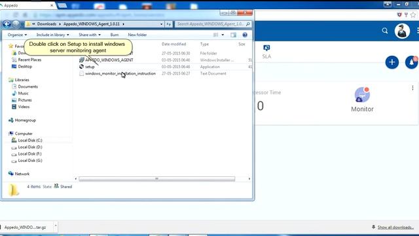Click the Explorer search field
The image size is (419, 236).
pos(213,24)
